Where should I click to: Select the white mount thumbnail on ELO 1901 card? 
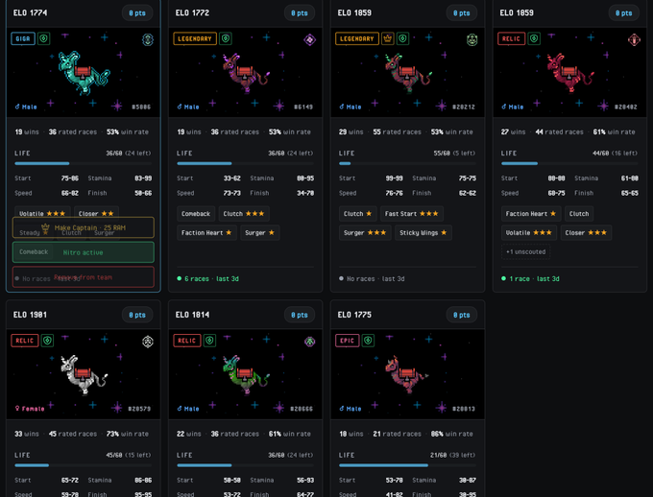(84, 374)
